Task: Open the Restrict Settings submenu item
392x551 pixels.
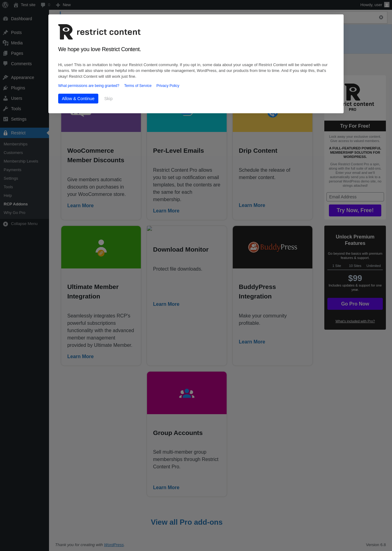Action: pyautogui.click(x=11, y=178)
